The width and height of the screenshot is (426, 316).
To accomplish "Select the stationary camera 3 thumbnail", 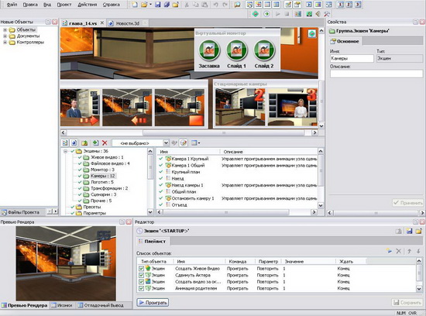I will click(x=293, y=107).
